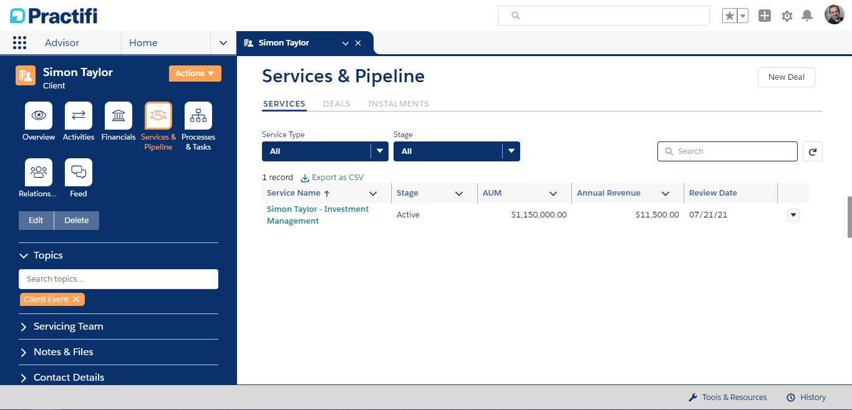This screenshot has width=852, height=410.
Task: Click the Simon Taylor client record icon
Action: (26, 75)
